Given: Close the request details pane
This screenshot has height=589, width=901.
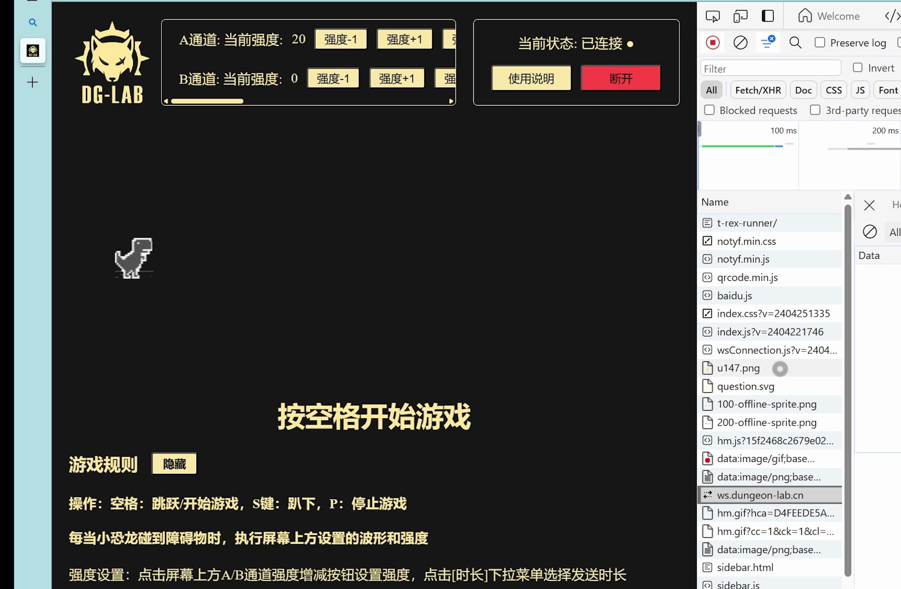Looking at the screenshot, I should coord(869,205).
